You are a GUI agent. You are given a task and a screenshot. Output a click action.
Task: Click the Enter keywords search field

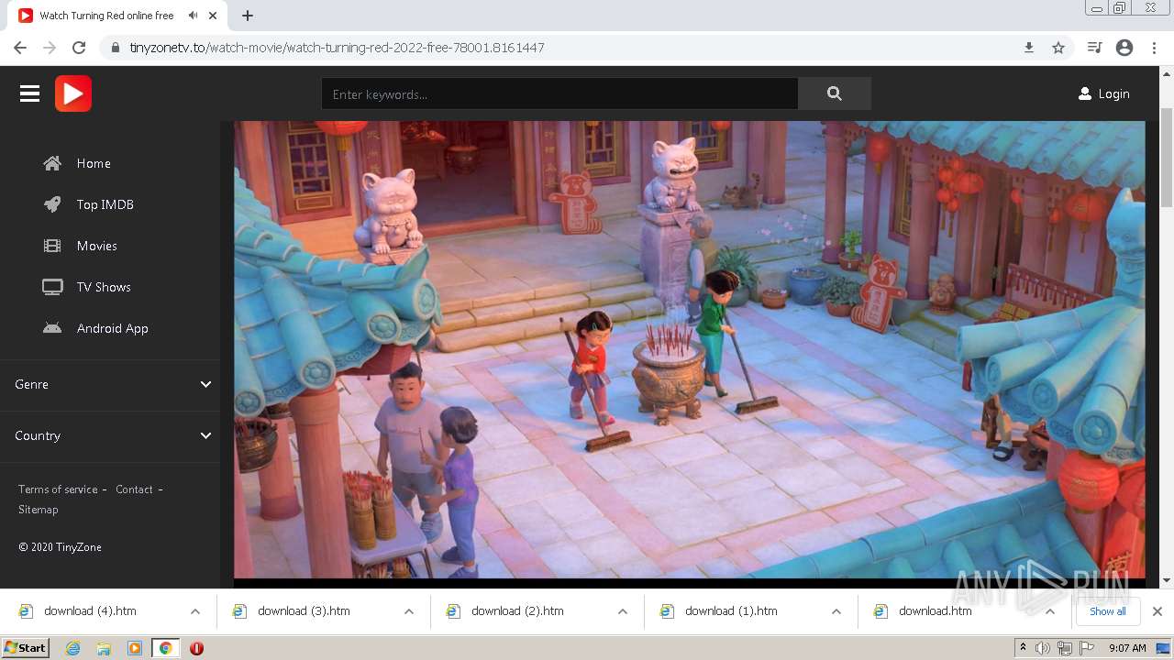click(x=559, y=93)
